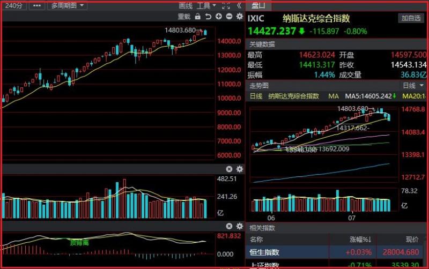This screenshot has height=269, width=429.
Task: Click the 最低 value 14413.317
Action: click(x=317, y=65)
